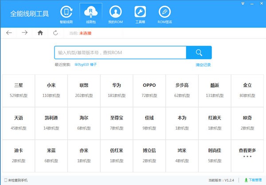Open 下载管理 download manager
Screen dimensions: 266x185
tap(255, 180)
